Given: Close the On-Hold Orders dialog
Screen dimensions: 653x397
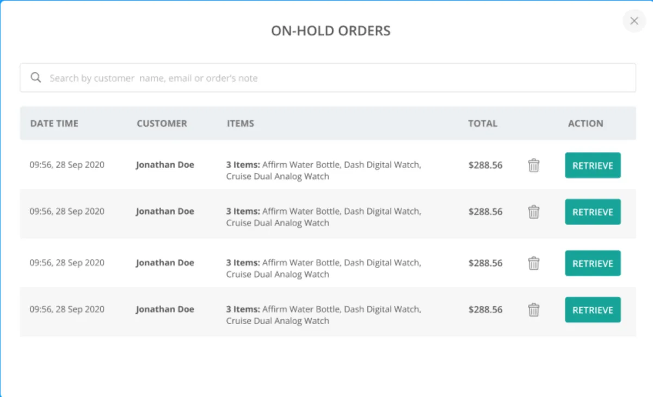Looking at the screenshot, I should click(x=634, y=21).
